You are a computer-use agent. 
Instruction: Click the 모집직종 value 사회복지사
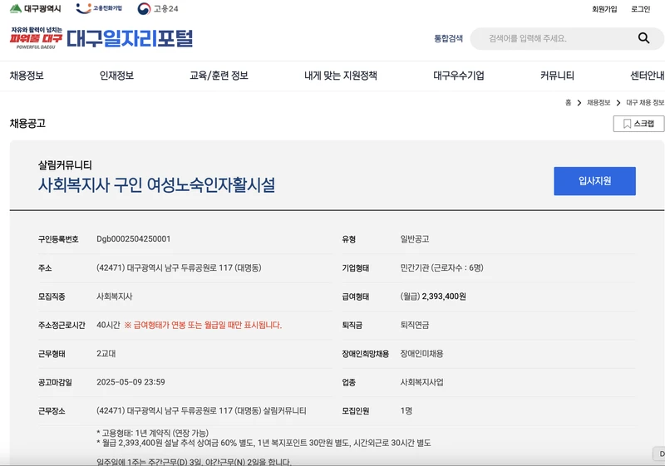click(115, 296)
